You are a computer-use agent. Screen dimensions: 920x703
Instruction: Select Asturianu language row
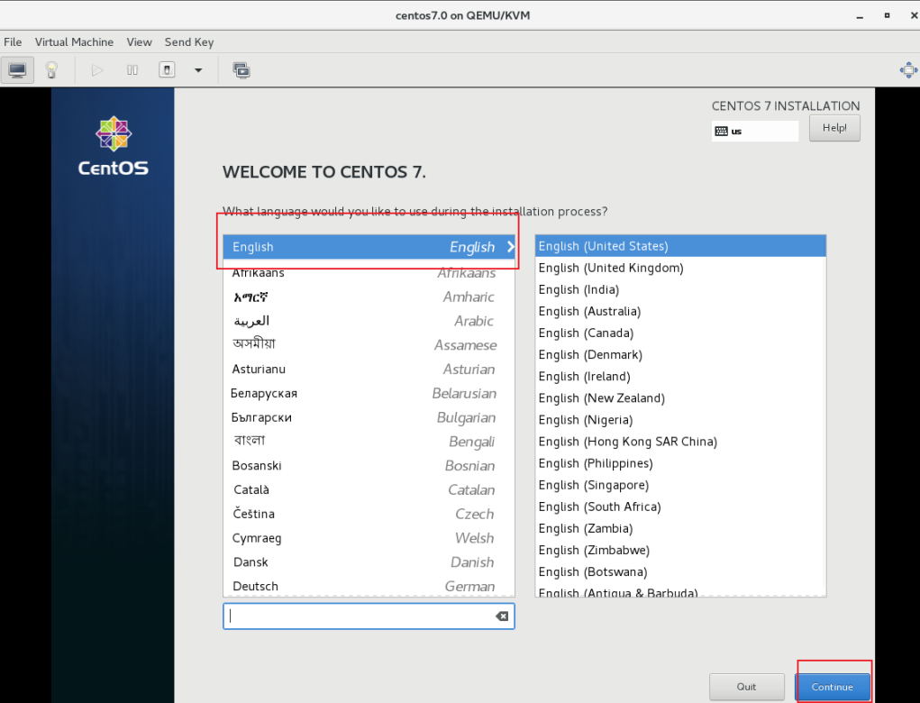click(369, 370)
